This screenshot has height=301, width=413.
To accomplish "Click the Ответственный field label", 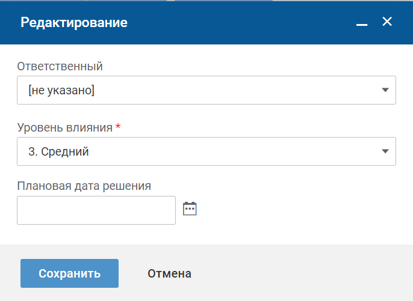I will pos(60,66).
